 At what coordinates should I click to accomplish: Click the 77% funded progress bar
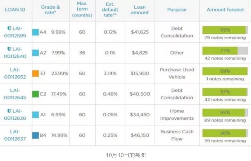coord(225,51)
